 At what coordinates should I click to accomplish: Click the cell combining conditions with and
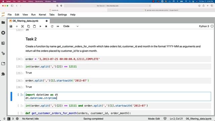118,106
